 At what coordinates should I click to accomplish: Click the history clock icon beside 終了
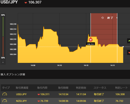point(102,18)
